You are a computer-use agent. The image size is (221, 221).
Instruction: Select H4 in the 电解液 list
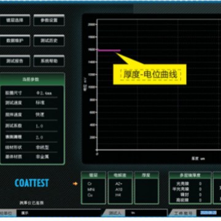[118, 195]
